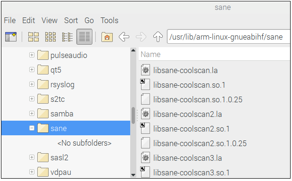Click the libsane-coolscan3.so.1 symlink icon
The height and width of the screenshot is (181, 292).
click(x=145, y=172)
